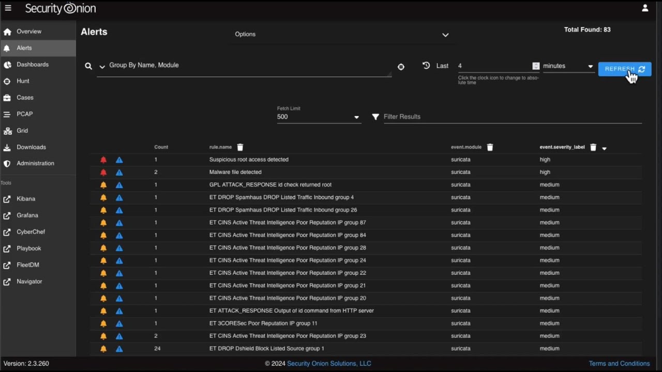Screen dimensions: 662x372
Task: Expand the Options panel chevron
Action: point(445,35)
